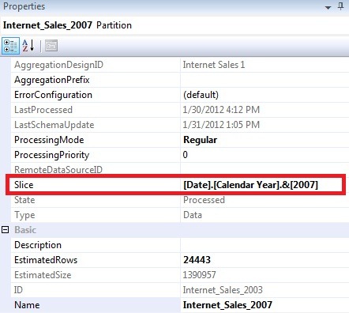The height and width of the screenshot is (313, 349).
Task: Click the (default) ErrorConfiguration value
Action: tap(201, 95)
